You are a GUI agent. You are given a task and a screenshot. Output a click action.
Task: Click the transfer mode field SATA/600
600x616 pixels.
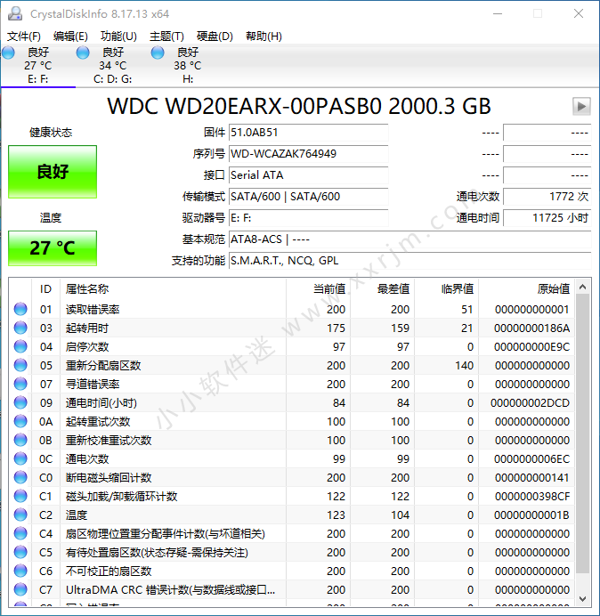click(x=309, y=197)
